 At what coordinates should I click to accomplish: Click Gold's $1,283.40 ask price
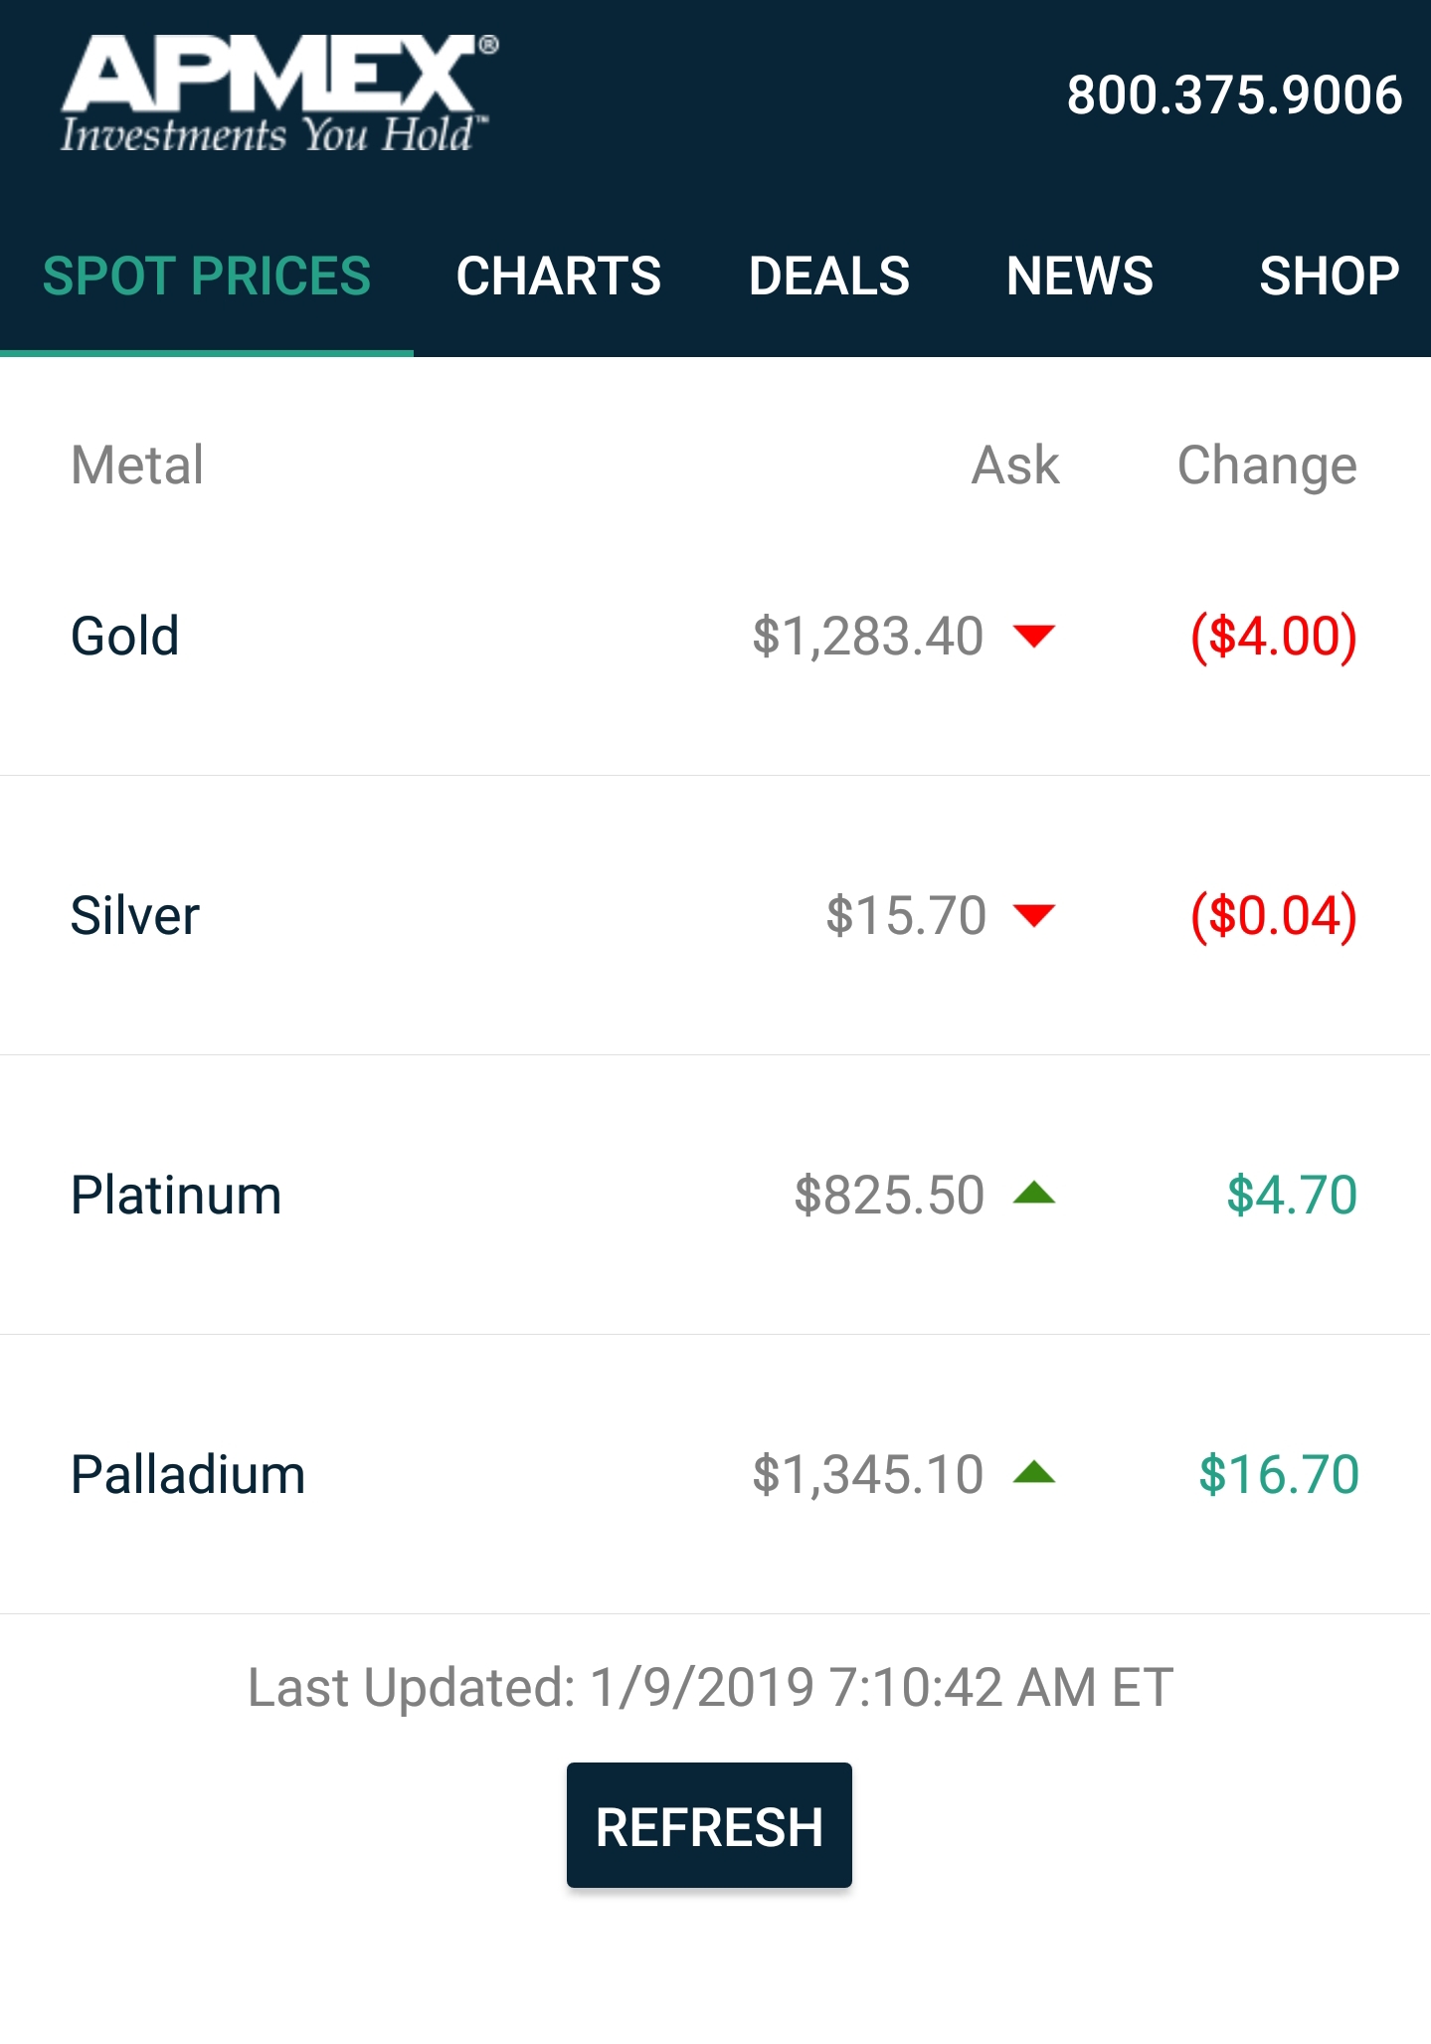point(868,637)
